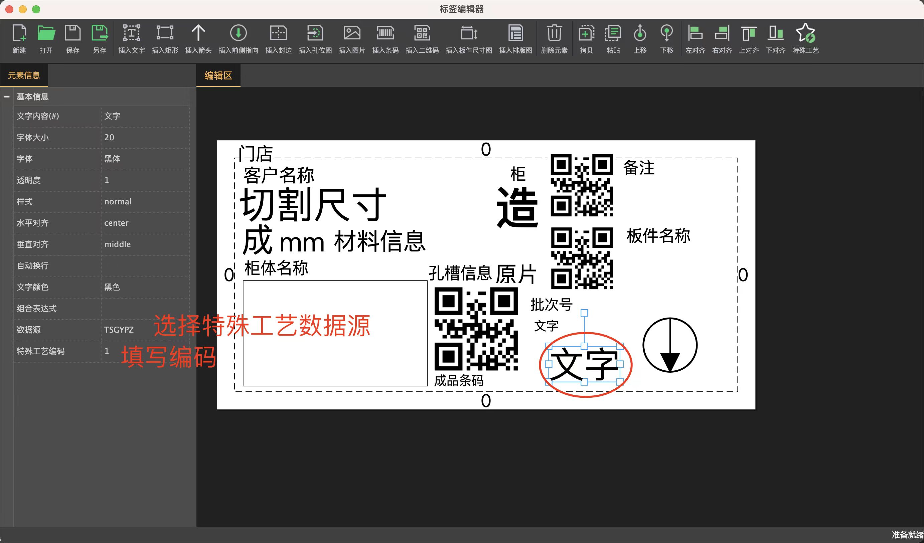This screenshot has width=924, height=543.
Task: Click the large selected 文字 element
Action: 584,364
